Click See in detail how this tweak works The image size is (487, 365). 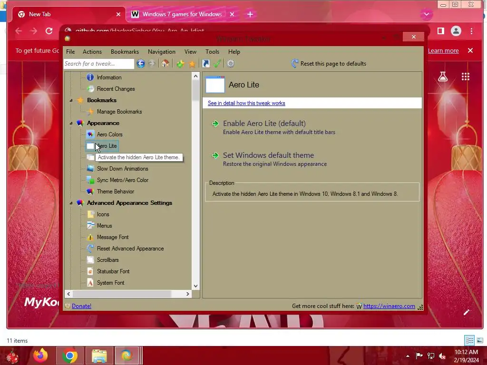pyautogui.click(x=246, y=103)
